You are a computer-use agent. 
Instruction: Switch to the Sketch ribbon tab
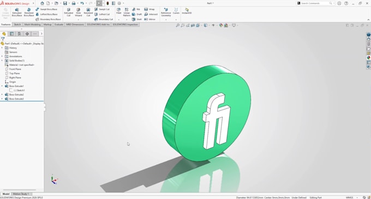pos(17,24)
